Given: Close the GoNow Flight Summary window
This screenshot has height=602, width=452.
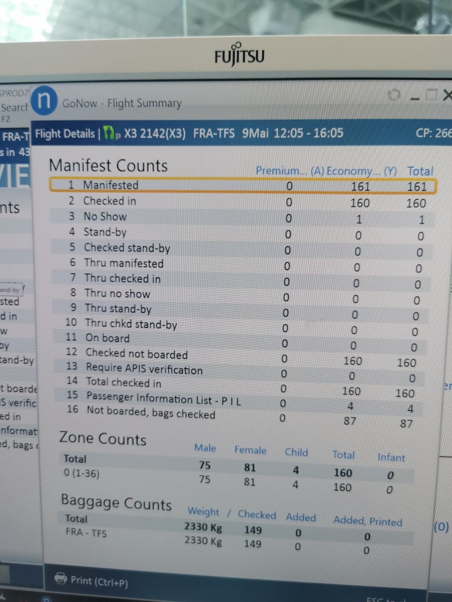Looking at the screenshot, I should pos(447,95).
